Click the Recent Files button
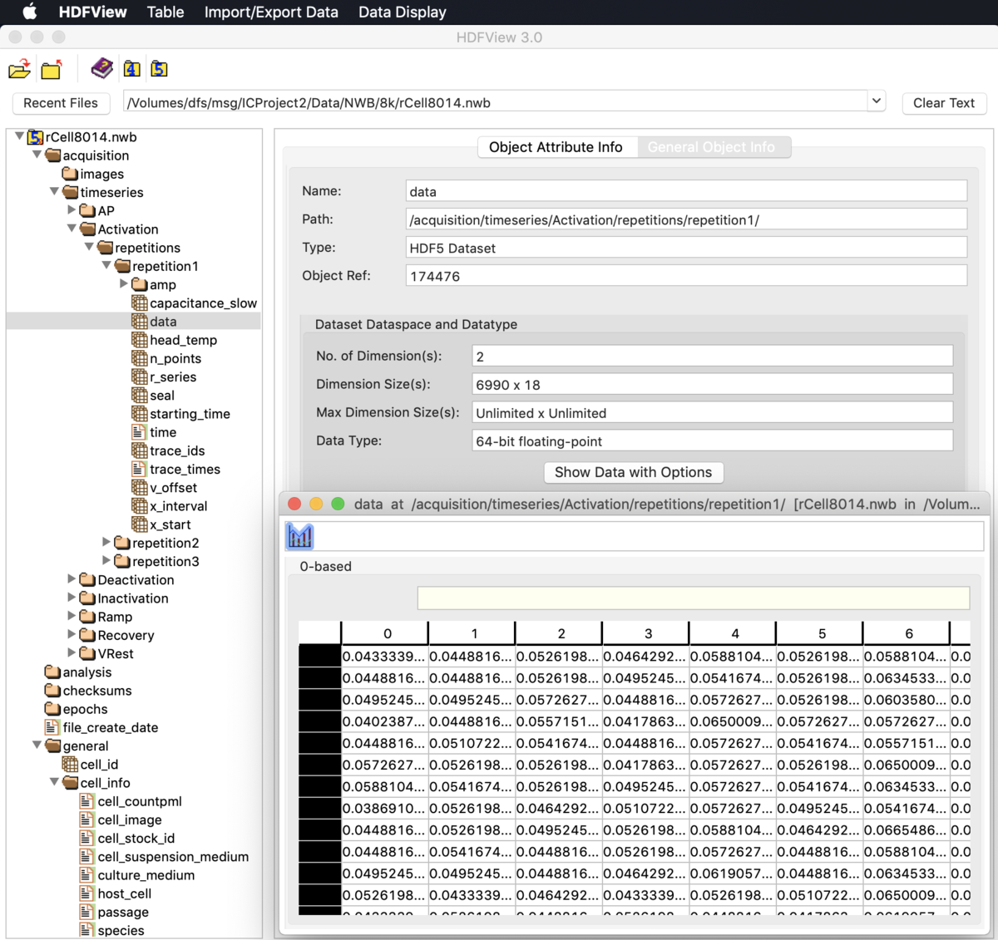Screen dimensions: 998x940 pyautogui.click(x=61, y=103)
